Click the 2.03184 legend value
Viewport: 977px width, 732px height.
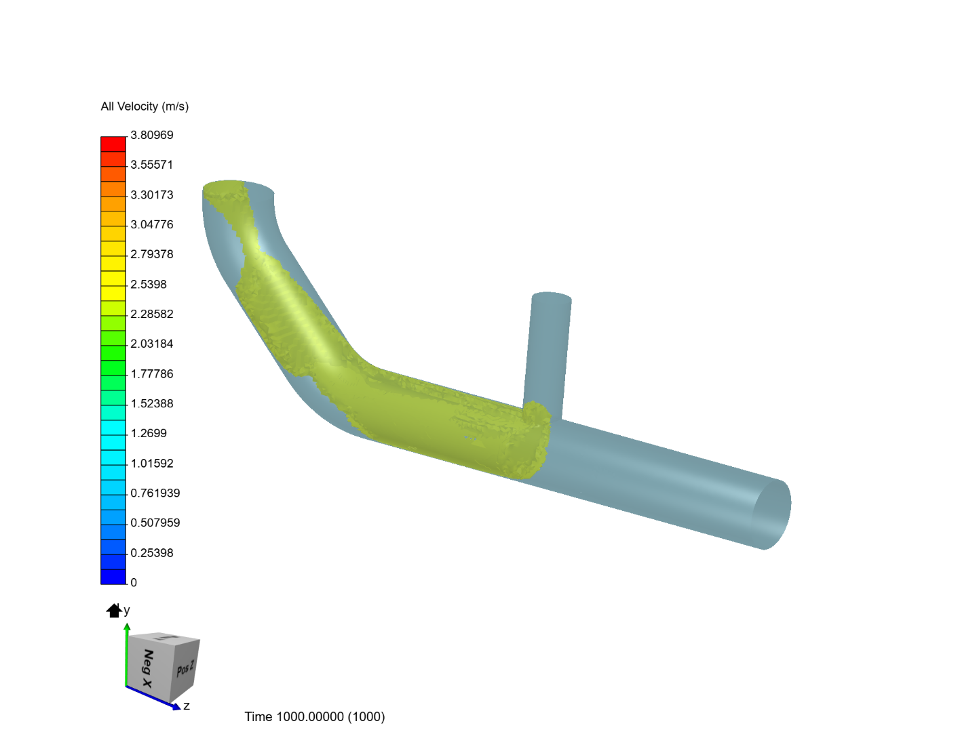[x=152, y=344]
